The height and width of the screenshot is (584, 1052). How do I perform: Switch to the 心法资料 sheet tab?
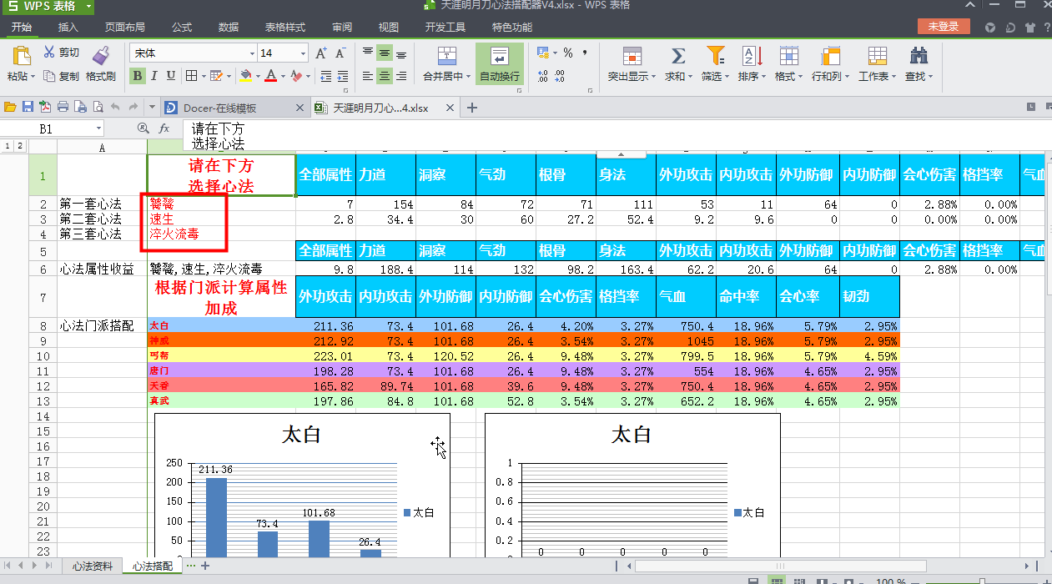(93, 566)
